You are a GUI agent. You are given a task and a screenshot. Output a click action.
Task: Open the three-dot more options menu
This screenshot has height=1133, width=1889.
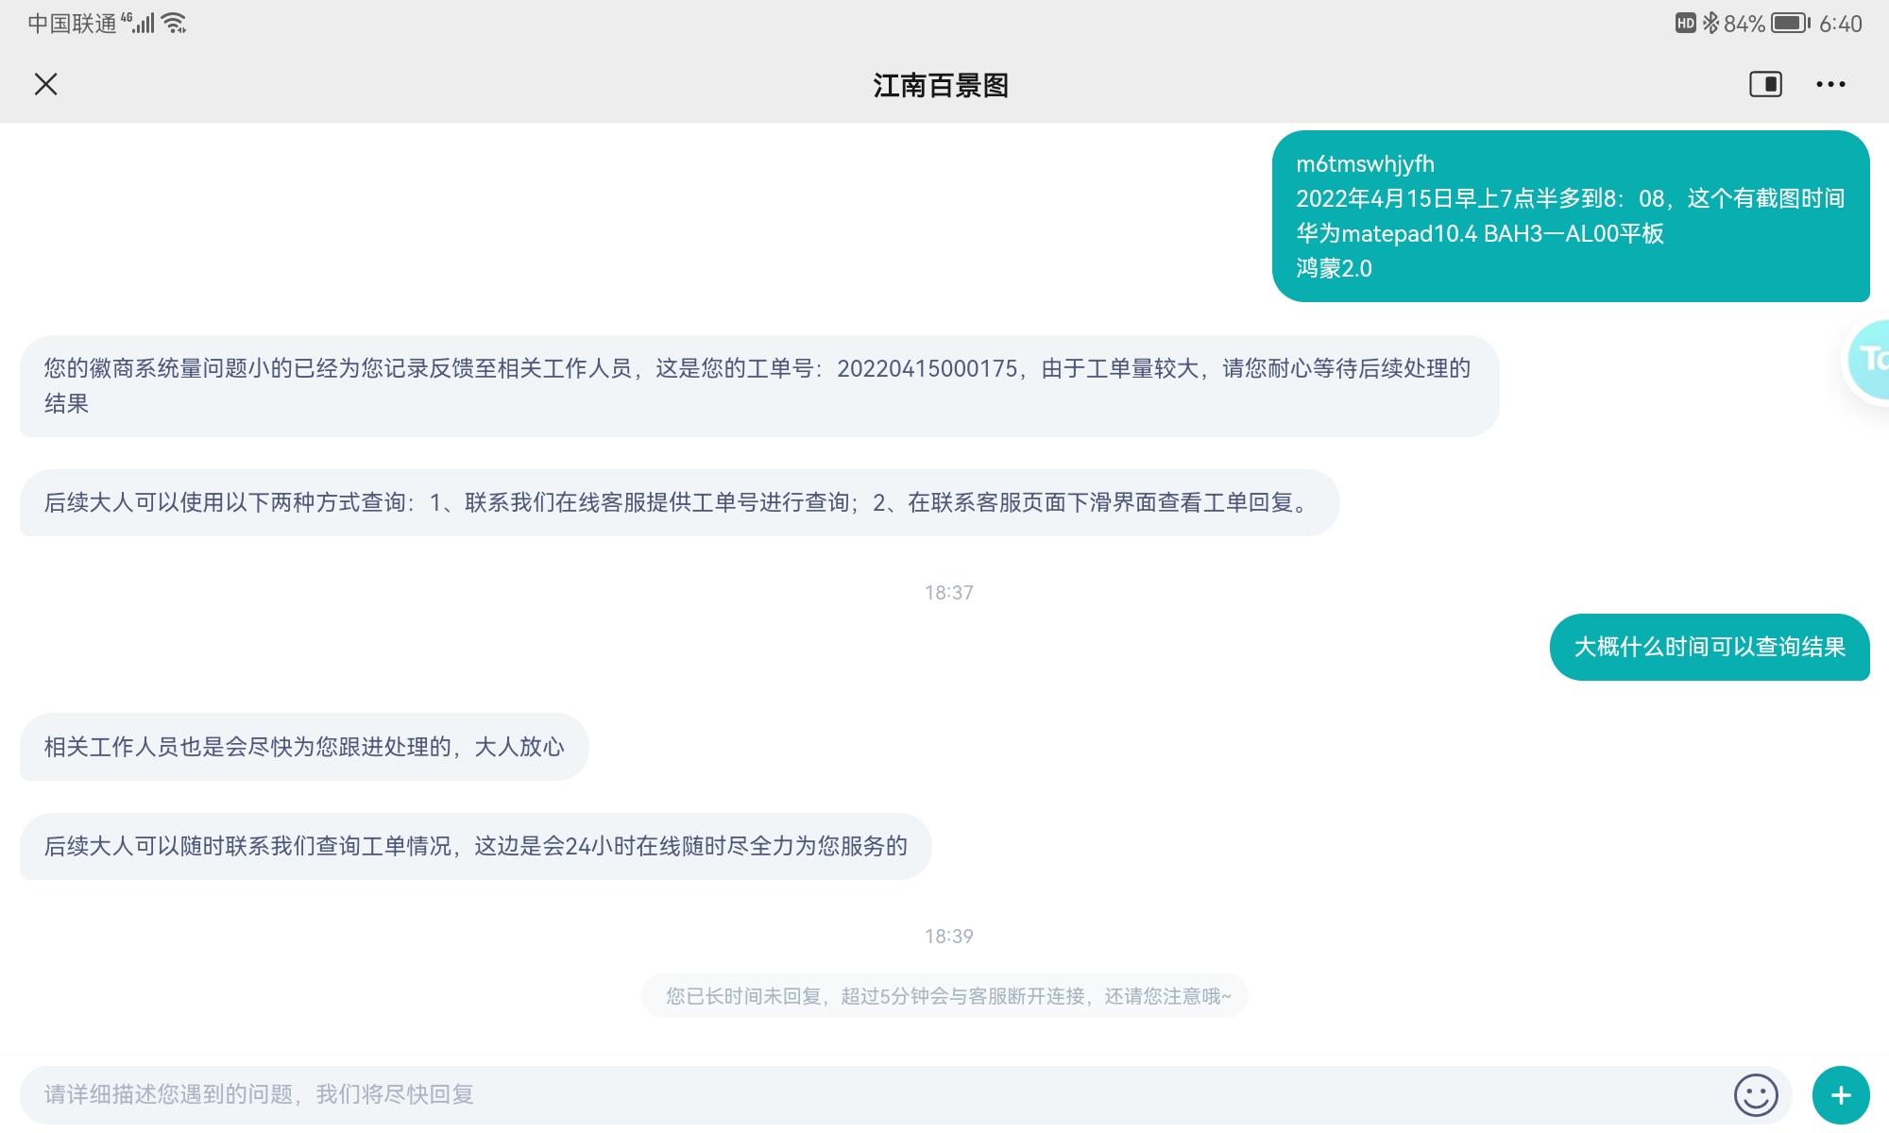1829,84
